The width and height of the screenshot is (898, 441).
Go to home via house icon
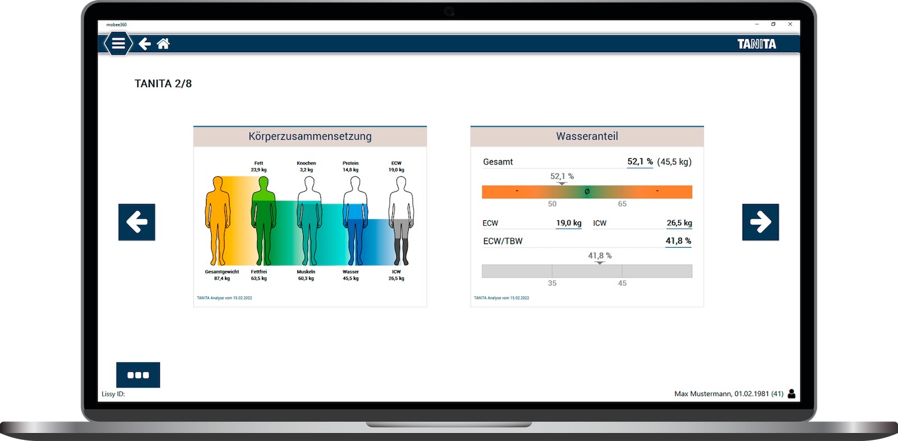click(x=163, y=44)
